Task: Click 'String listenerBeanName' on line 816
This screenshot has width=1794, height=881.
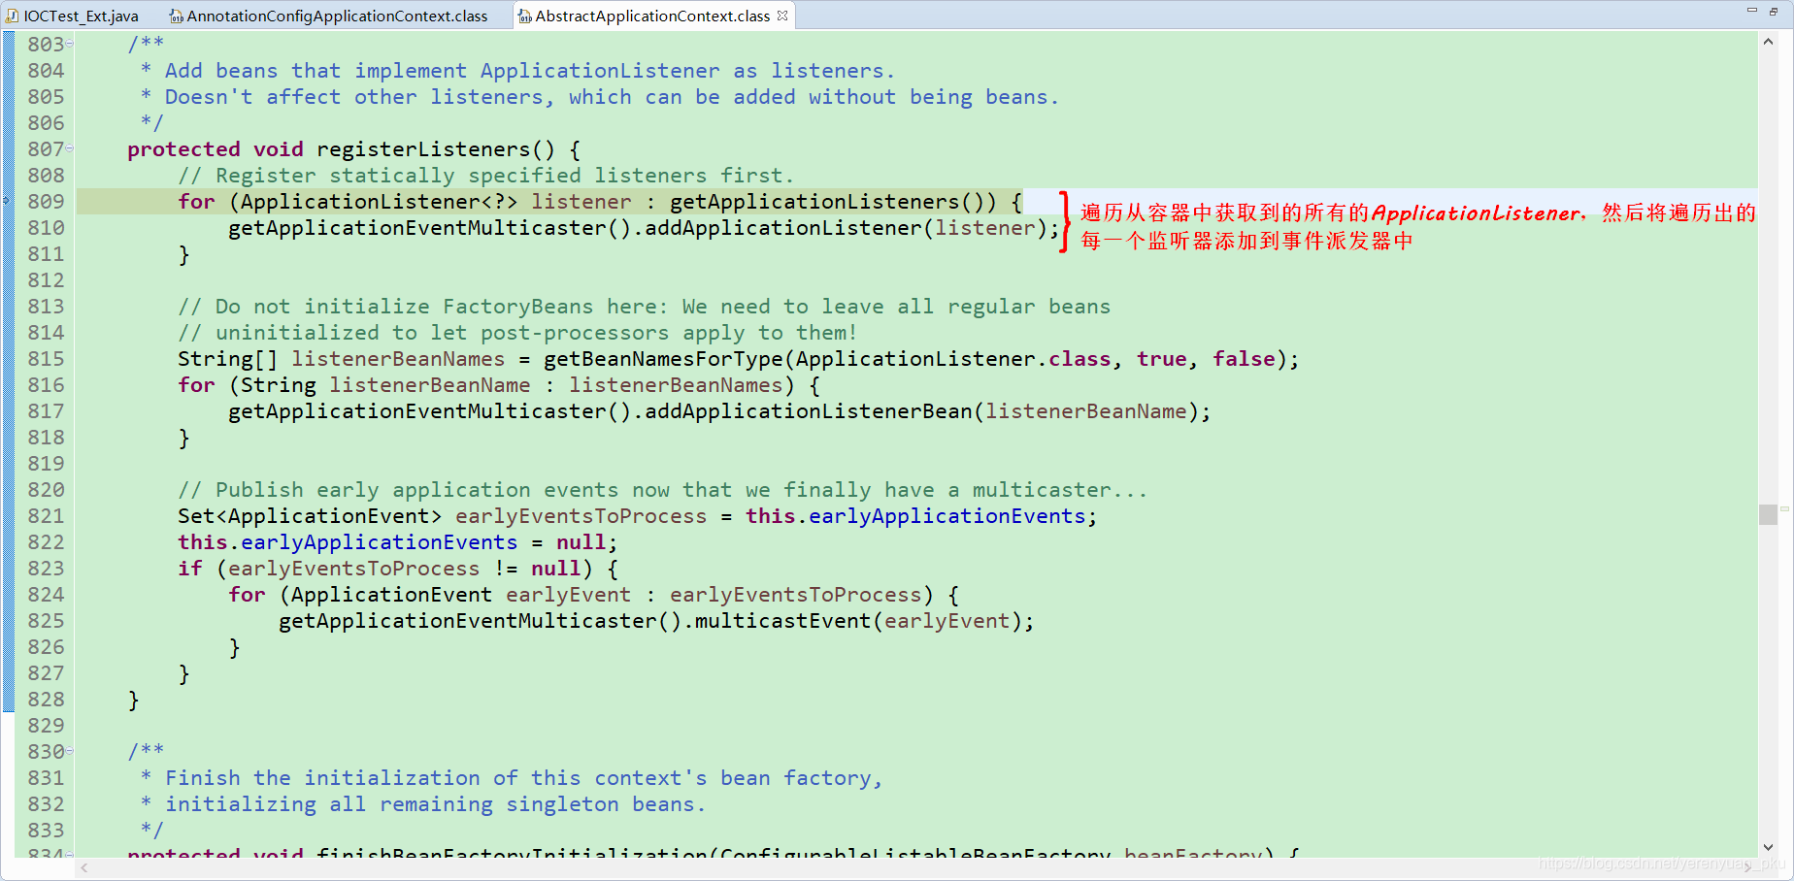Action: pyautogui.click(x=385, y=385)
